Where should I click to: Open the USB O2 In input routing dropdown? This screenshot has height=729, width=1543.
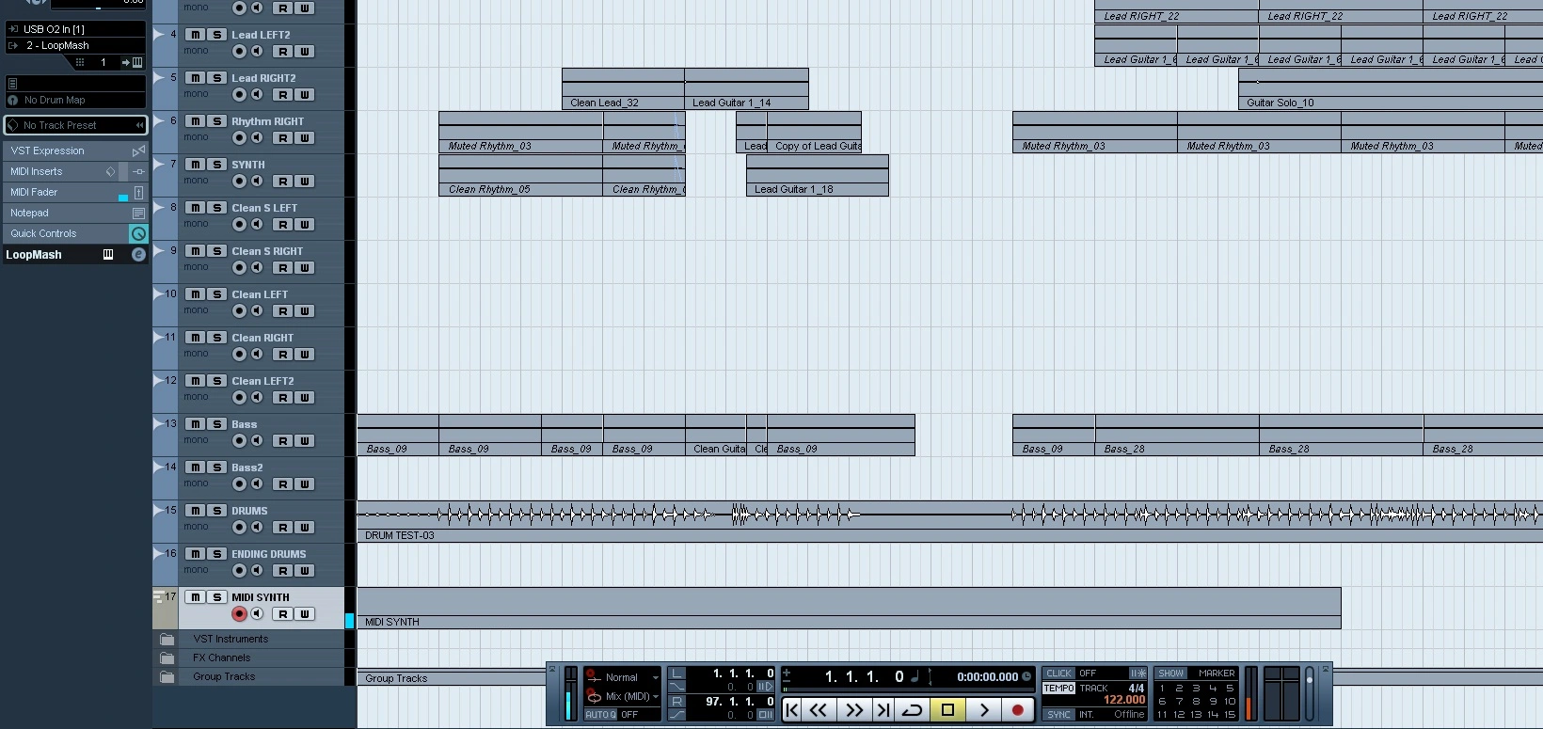click(75, 29)
